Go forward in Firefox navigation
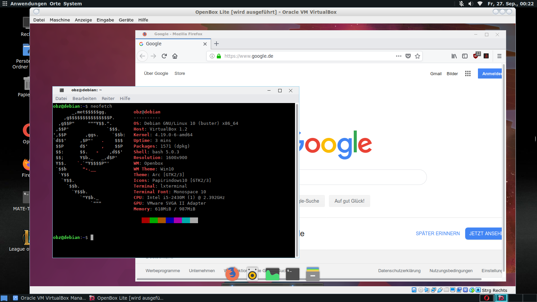The height and width of the screenshot is (302, 537). click(153, 56)
